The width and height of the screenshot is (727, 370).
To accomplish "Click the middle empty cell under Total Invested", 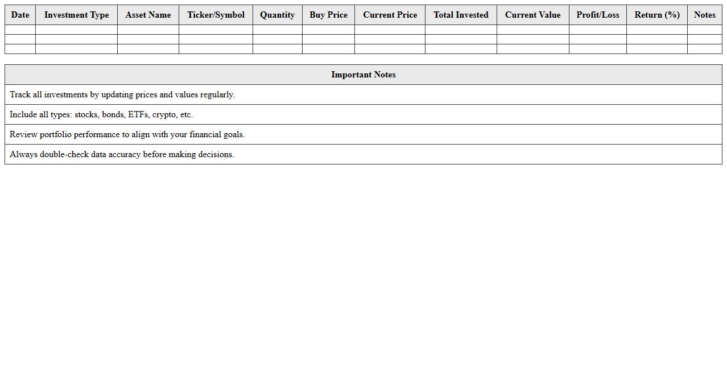I will pyautogui.click(x=461, y=39).
